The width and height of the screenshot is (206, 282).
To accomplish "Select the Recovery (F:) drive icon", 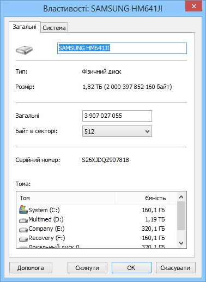I will 23,239.
